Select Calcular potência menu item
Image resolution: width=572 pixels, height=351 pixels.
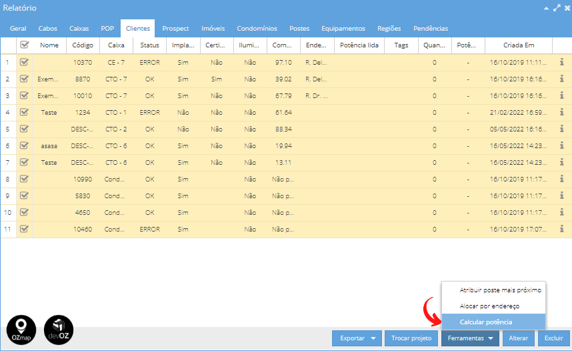[x=493, y=322]
